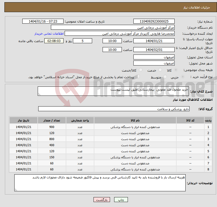Click item name ضدعفونی کننده دست in row 2
This screenshot has height=207, width=217.
pyautogui.click(x=135, y=133)
